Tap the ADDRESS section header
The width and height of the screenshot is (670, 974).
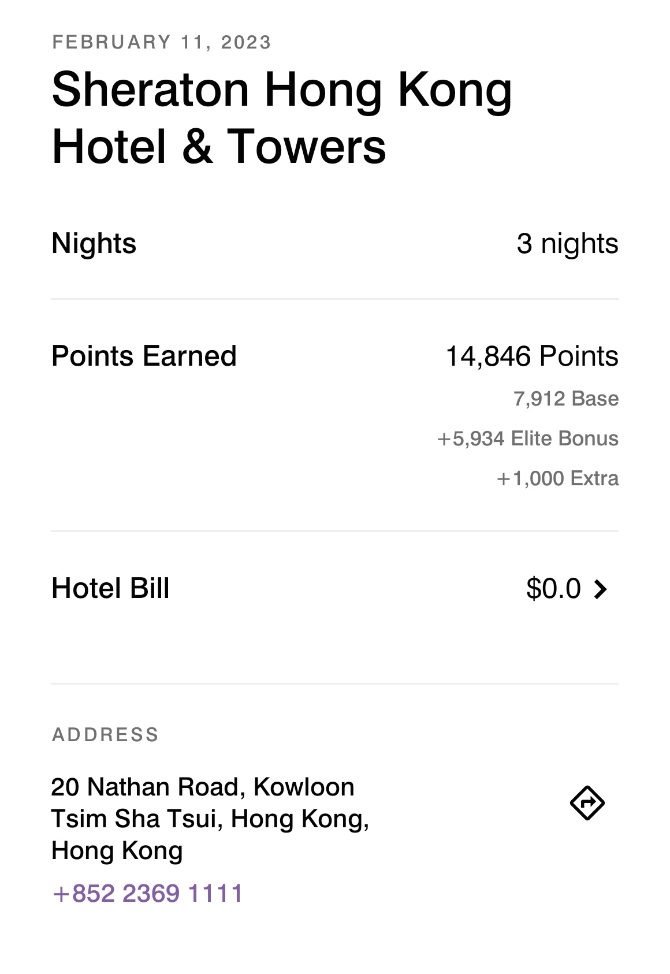(105, 735)
